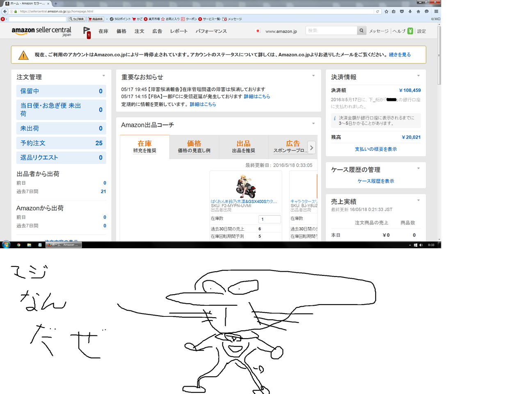This screenshot has width=525, height=394.
Task: Open the レポート menu
Action: click(179, 31)
